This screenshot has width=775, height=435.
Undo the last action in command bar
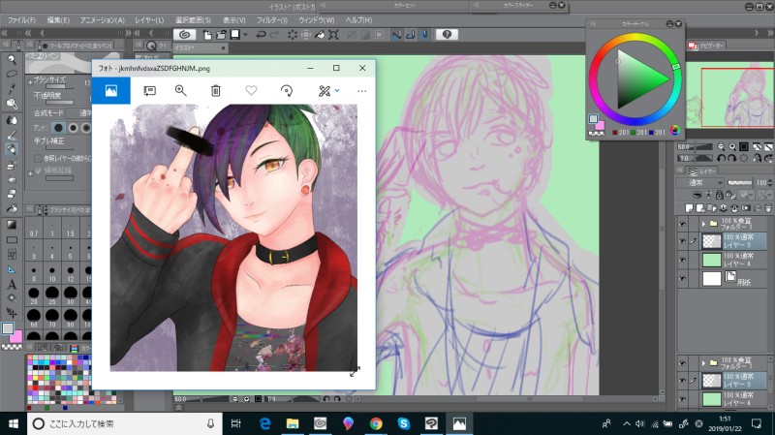[261, 35]
